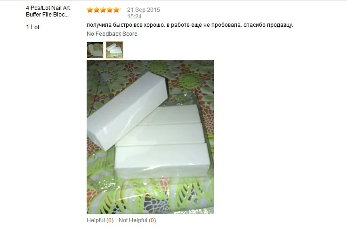
Task: Click the tilted white buffer block in photo
Action: click(x=127, y=111)
